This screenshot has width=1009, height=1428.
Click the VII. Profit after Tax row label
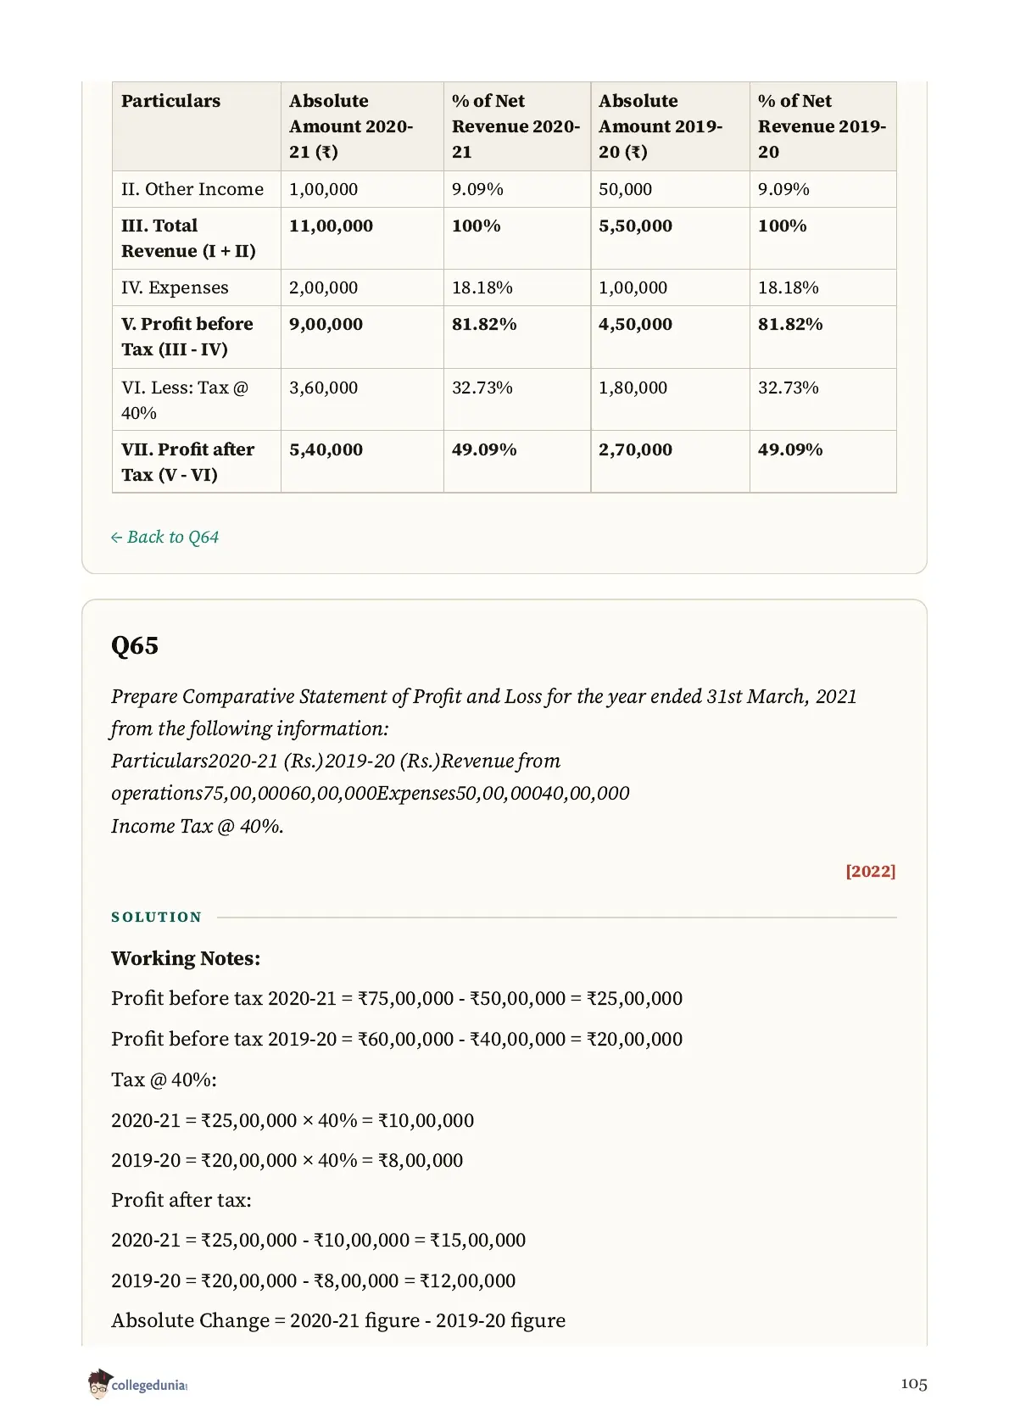pyautogui.click(x=187, y=462)
